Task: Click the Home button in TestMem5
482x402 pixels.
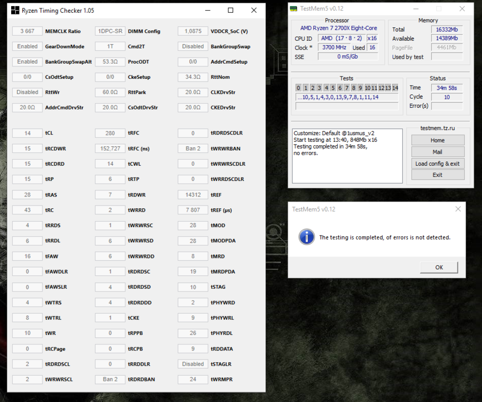Action: pyautogui.click(x=438, y=140)
